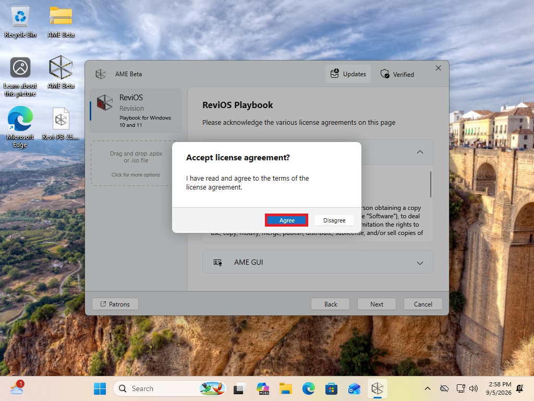Click the Back button
Image resolution: width=534 pixels, height=401 pixels.
click(x=330, y=304)
